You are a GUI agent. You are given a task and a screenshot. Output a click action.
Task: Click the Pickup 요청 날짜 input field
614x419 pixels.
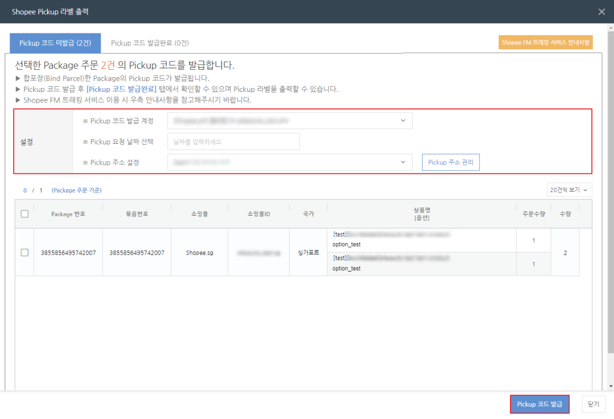coord(233,141)
